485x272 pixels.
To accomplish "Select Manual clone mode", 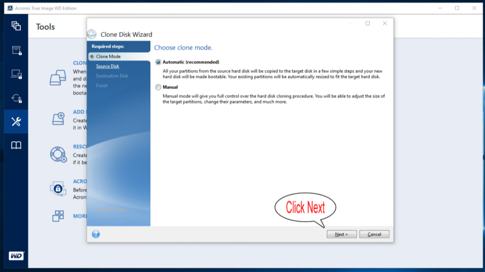I will (x=158, y=87).
